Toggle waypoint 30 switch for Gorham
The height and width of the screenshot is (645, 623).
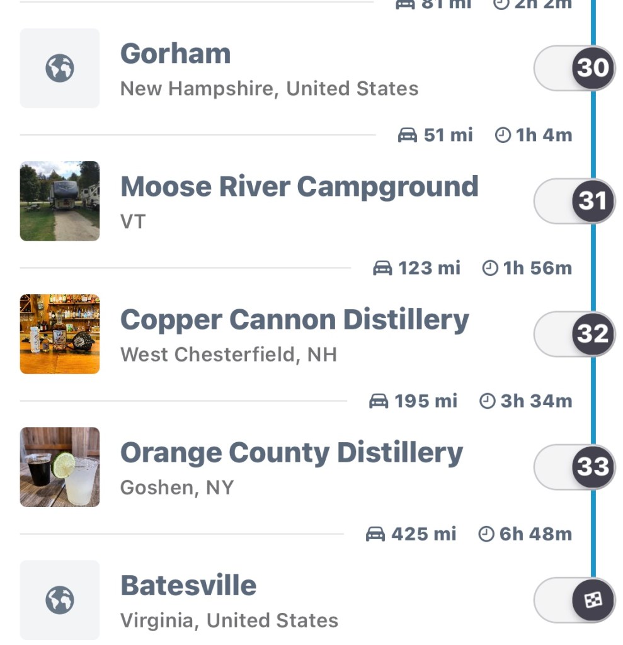pos(573,68)
